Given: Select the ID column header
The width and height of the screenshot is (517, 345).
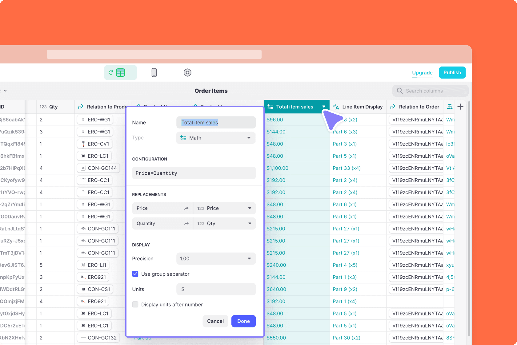Looking at the screenshot, I should (12, 107).
